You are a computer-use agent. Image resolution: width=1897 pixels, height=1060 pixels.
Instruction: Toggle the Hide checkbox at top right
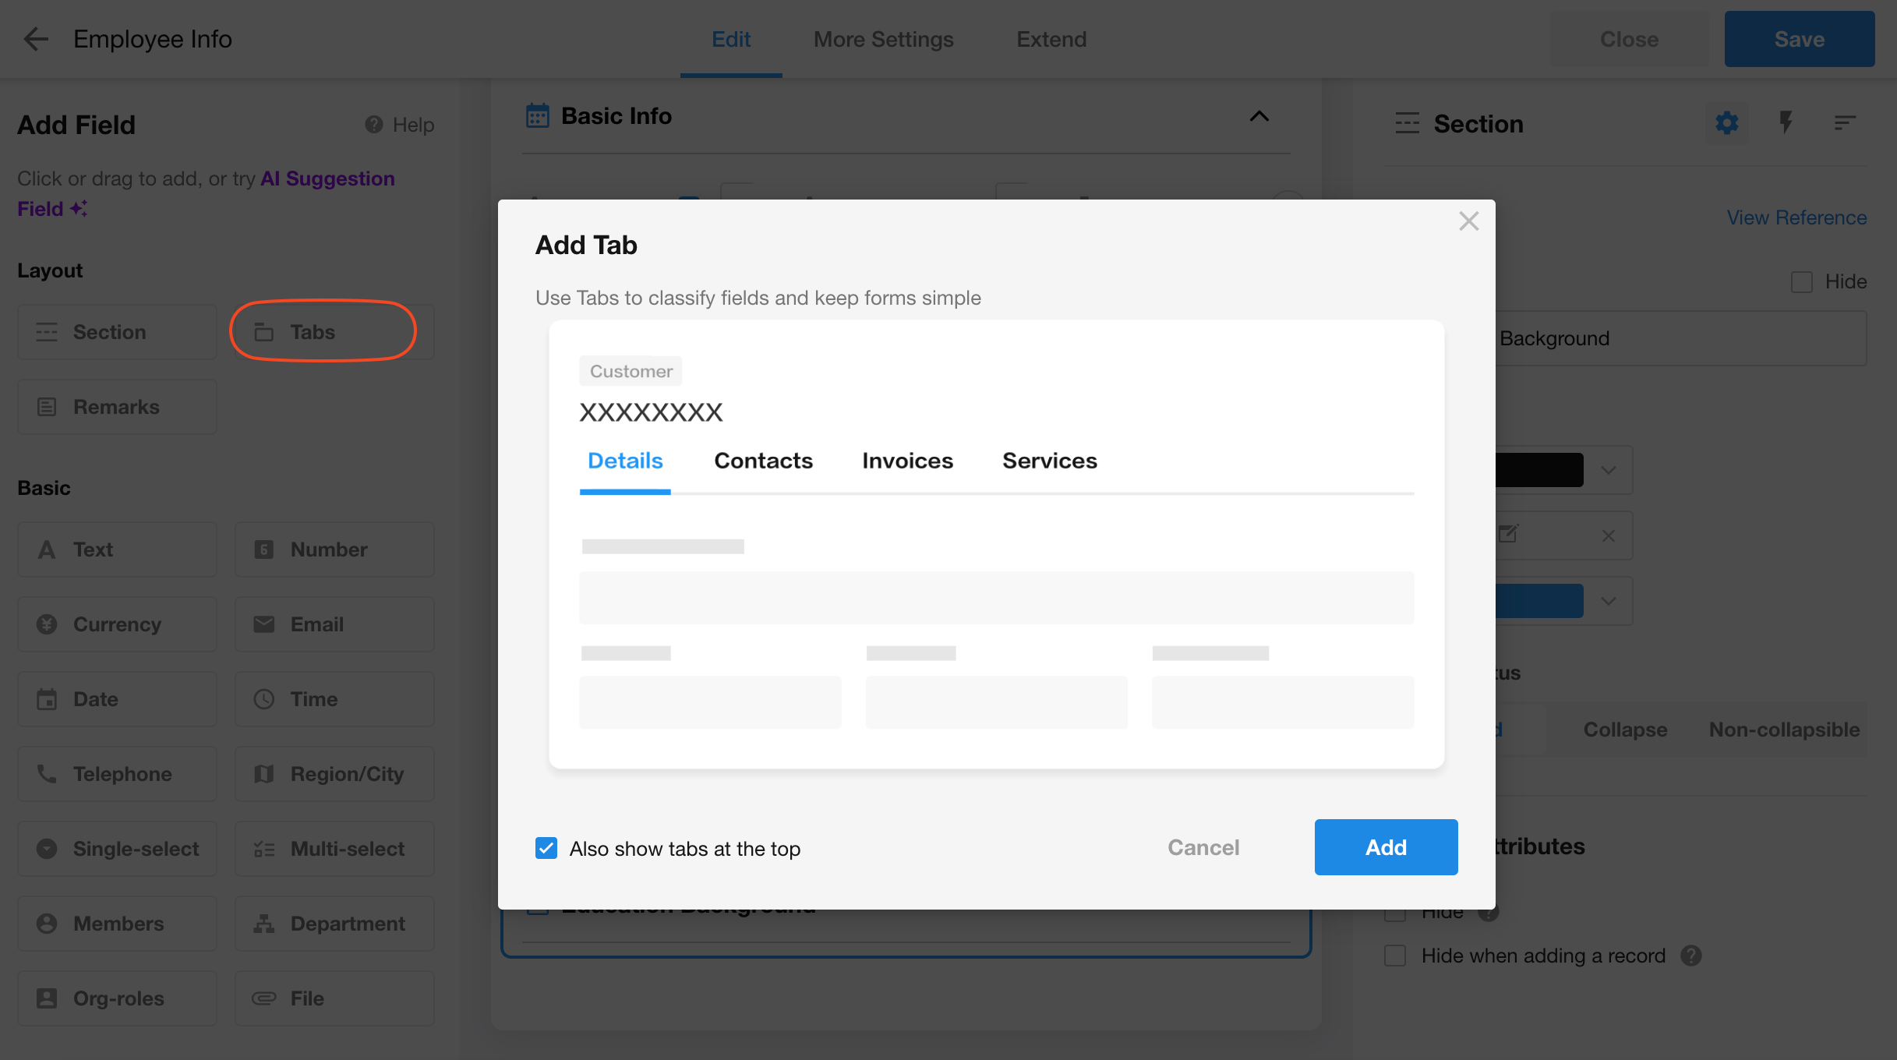pos(1801,281)
